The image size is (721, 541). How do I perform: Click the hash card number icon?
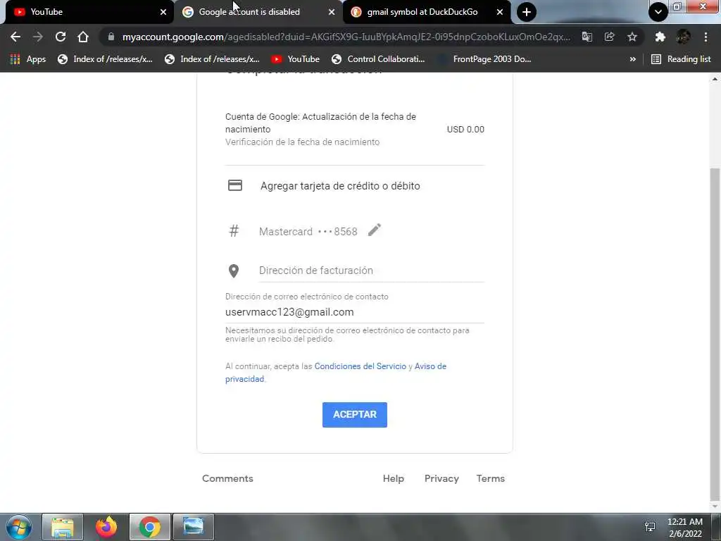(234, 230)
